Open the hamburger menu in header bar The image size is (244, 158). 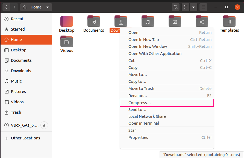point(203,7)
